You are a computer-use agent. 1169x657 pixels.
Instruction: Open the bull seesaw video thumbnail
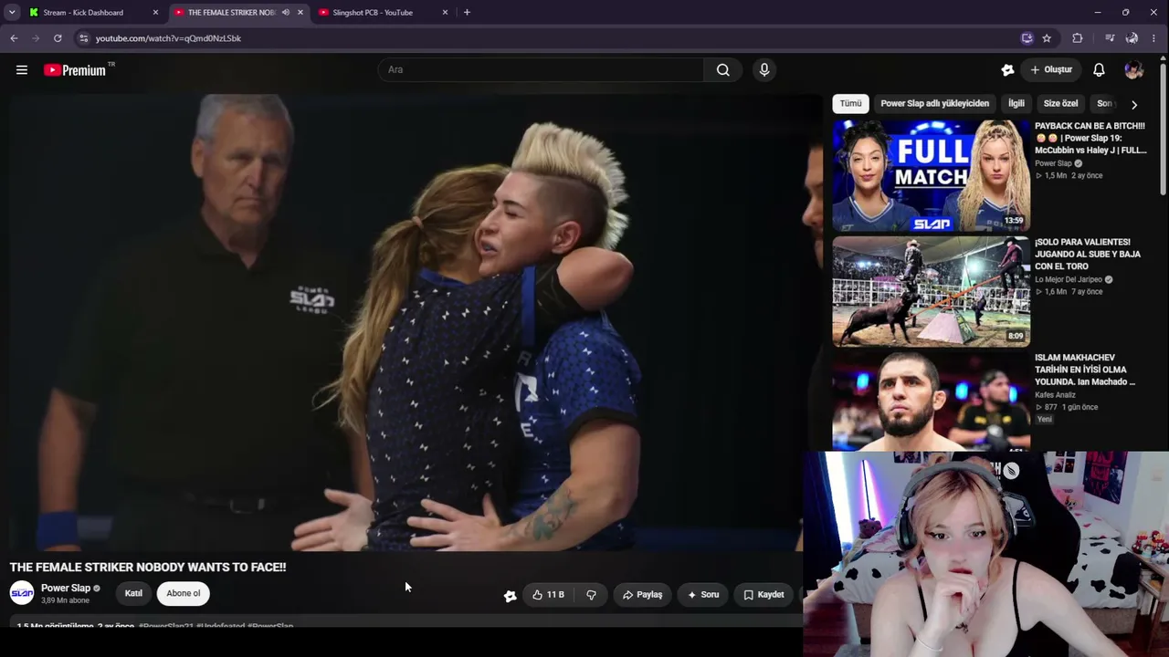tap(931, 292)
